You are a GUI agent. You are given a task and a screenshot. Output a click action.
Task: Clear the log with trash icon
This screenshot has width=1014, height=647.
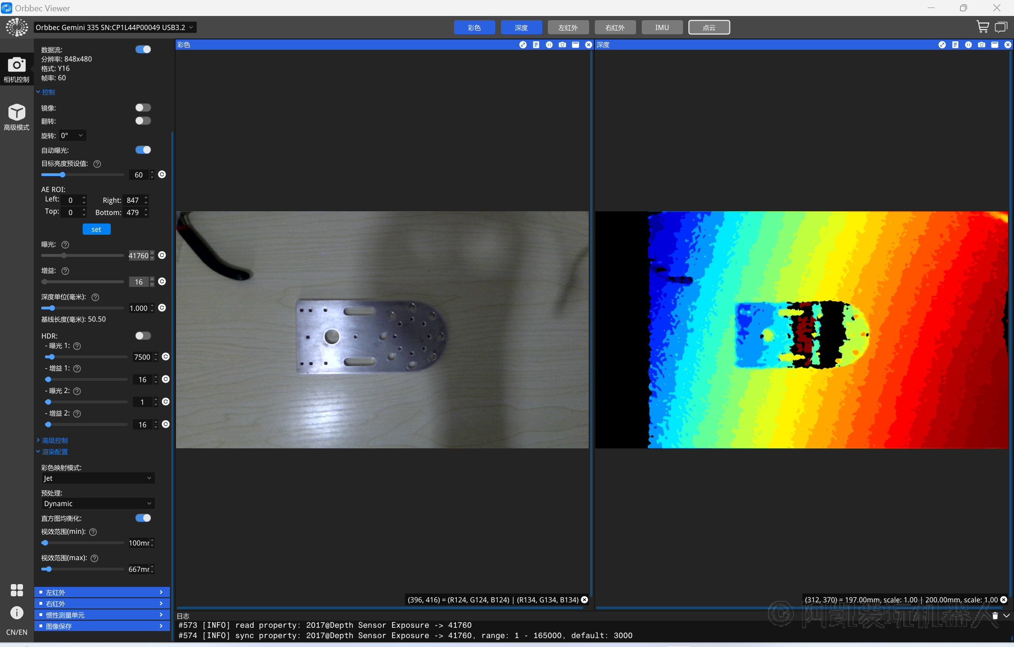click(x=995, y=616)
